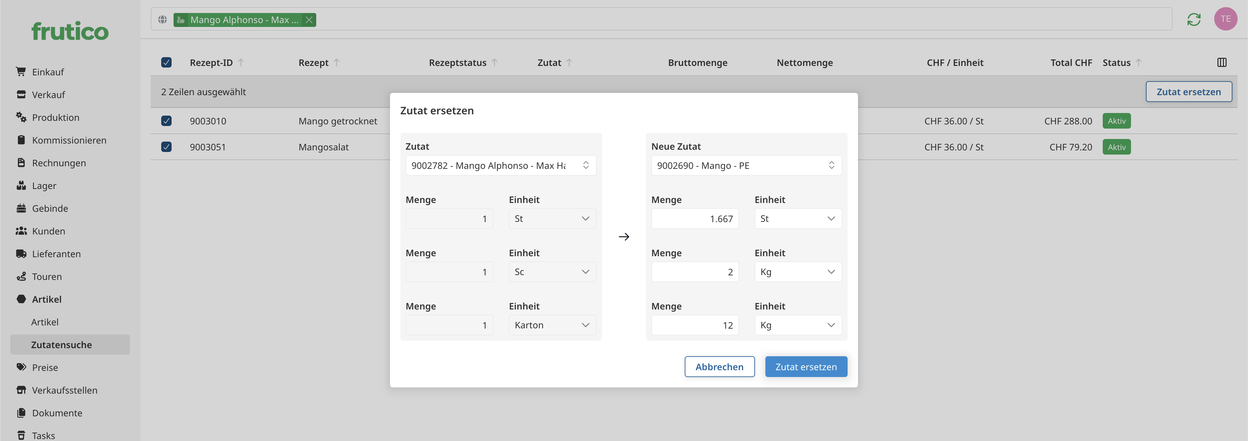Screen dimensions: 1248x441
Task: Open Neue Zutat dropdown 9002690 Mango
Action: [746, 166]
